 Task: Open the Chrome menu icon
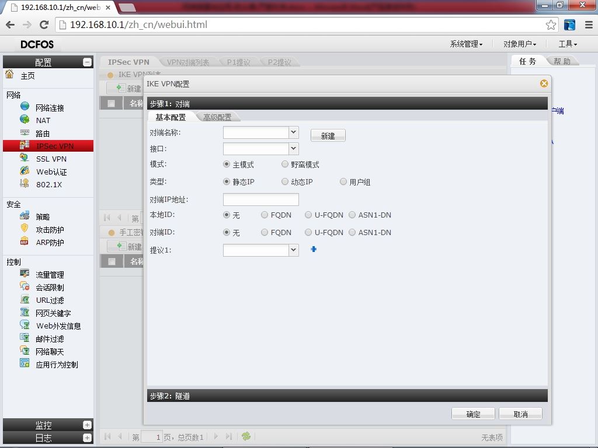coord(589,24)
